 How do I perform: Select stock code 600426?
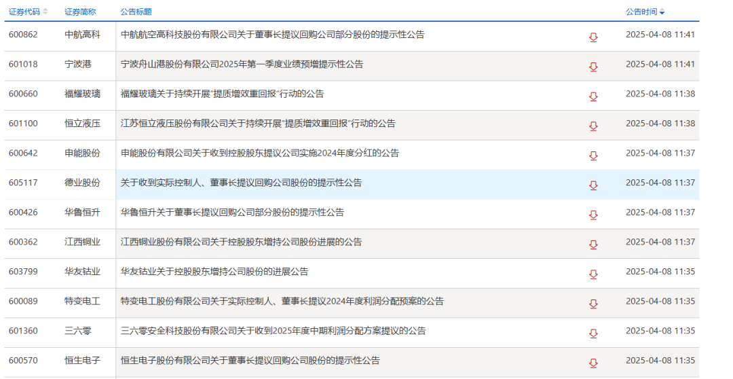point(23,213)
